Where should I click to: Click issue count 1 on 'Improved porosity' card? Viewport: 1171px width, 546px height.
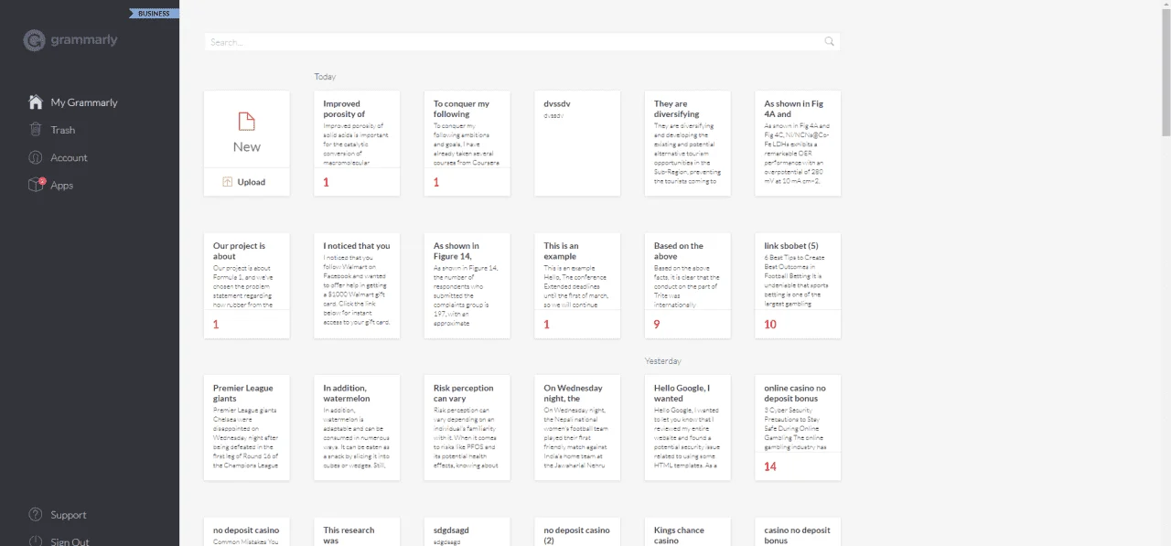[326, 182]
